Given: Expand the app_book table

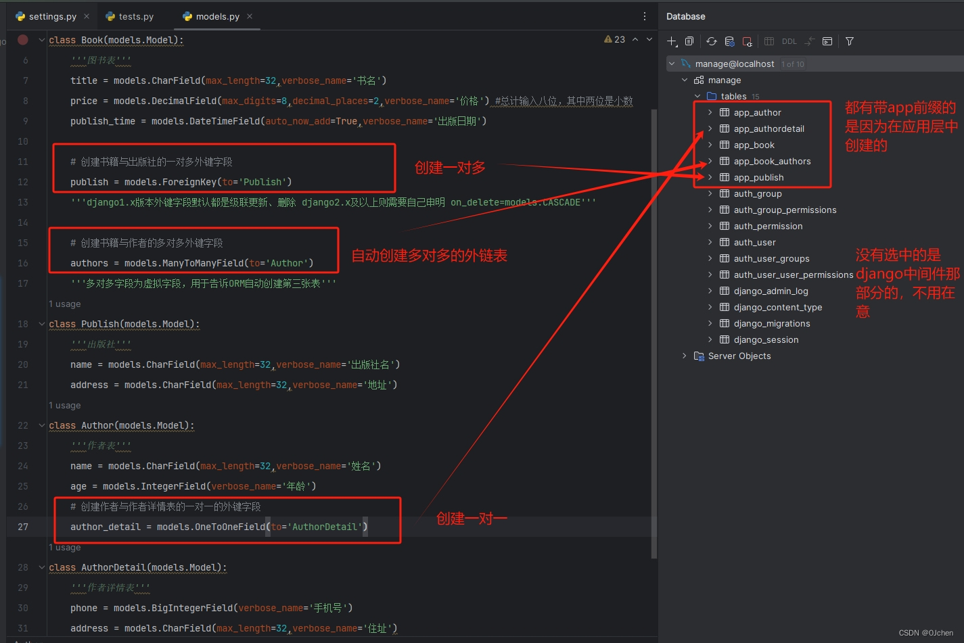Looking at the screenshot, I should point(710,145).
